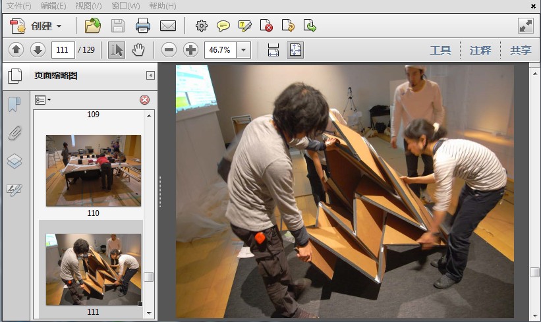Screen dimensions: 541x322
Task: Click the export page arrow icon
Action: pos(310,26)
